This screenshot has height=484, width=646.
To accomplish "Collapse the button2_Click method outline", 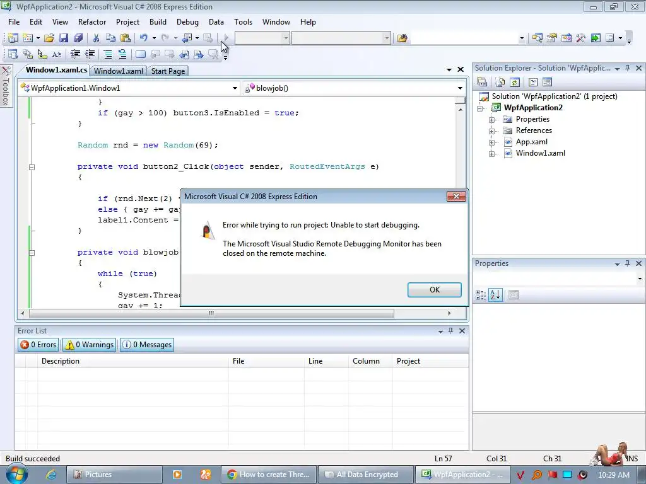I will [x=32, y=167].
